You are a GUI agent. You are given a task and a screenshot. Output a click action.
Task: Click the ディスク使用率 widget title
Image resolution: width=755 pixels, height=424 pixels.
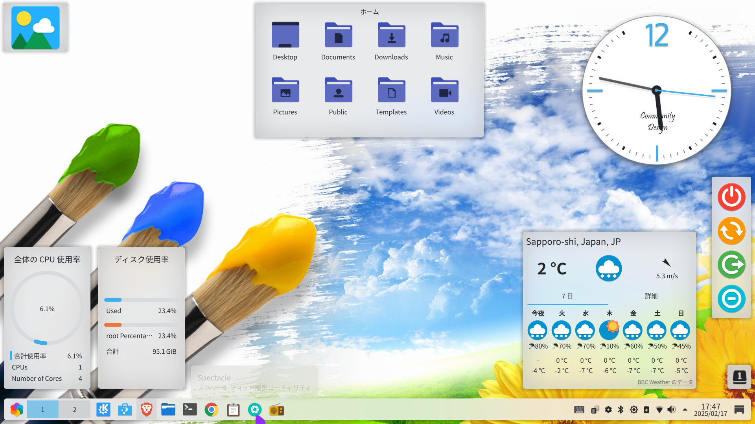[142, 260]
